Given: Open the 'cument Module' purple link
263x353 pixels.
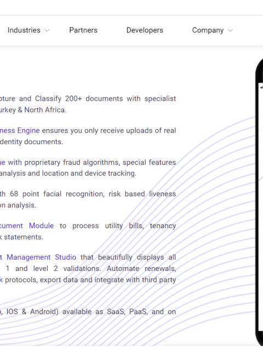Looking at the screenshot, I should [x=27, y=225].
